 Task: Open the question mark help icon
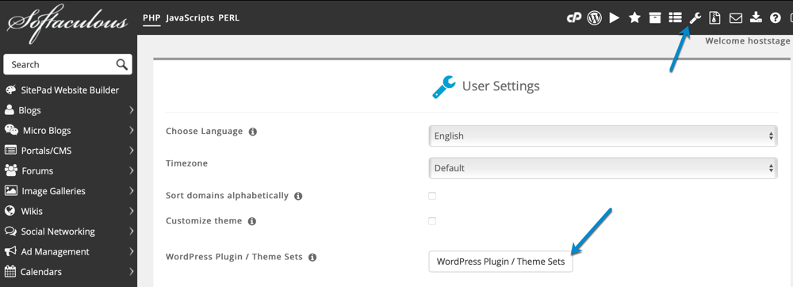(x=776, y=18)
